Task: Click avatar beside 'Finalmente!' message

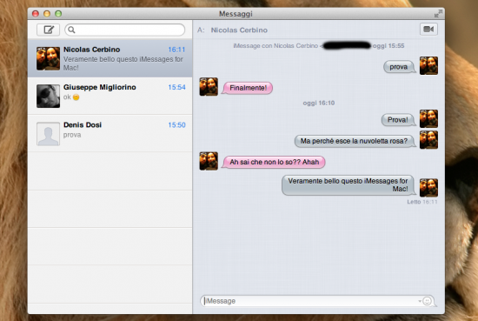Action: point(209,87)
